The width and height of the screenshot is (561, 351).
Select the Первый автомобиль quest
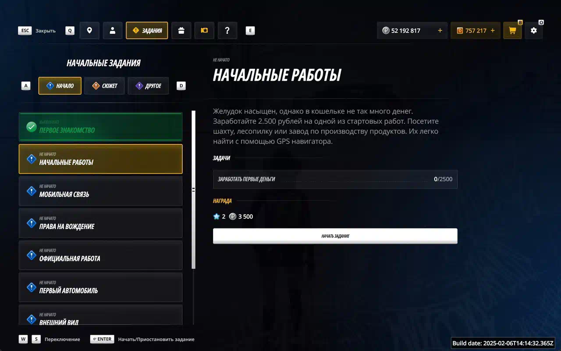click(100, 287)
